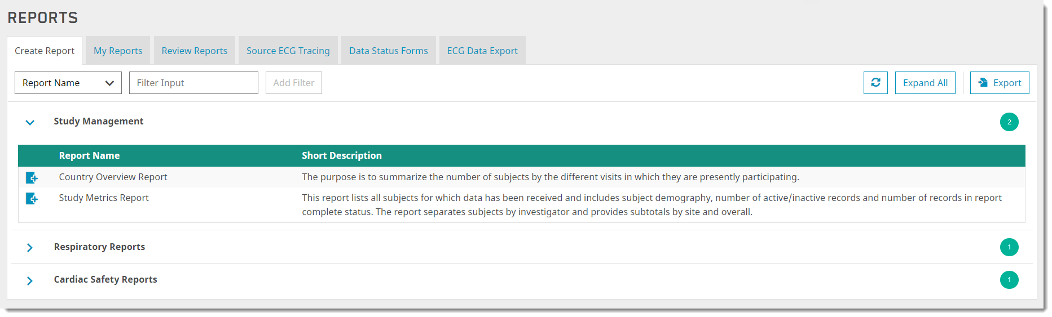This screenshot has height=317, width=1052.
Task: Click into the Filter Input field
Action: click(193, 83)
